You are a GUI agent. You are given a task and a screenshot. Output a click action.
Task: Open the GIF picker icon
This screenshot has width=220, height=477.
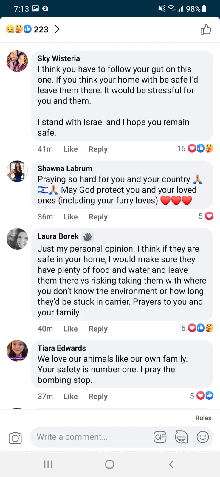pos(160,437)
